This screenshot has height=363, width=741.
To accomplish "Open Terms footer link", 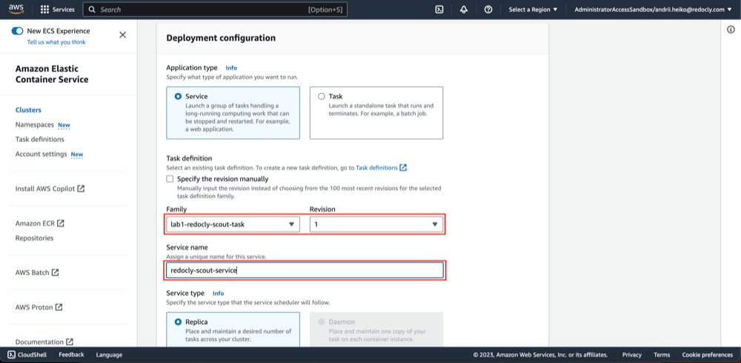I will (662, 355).
